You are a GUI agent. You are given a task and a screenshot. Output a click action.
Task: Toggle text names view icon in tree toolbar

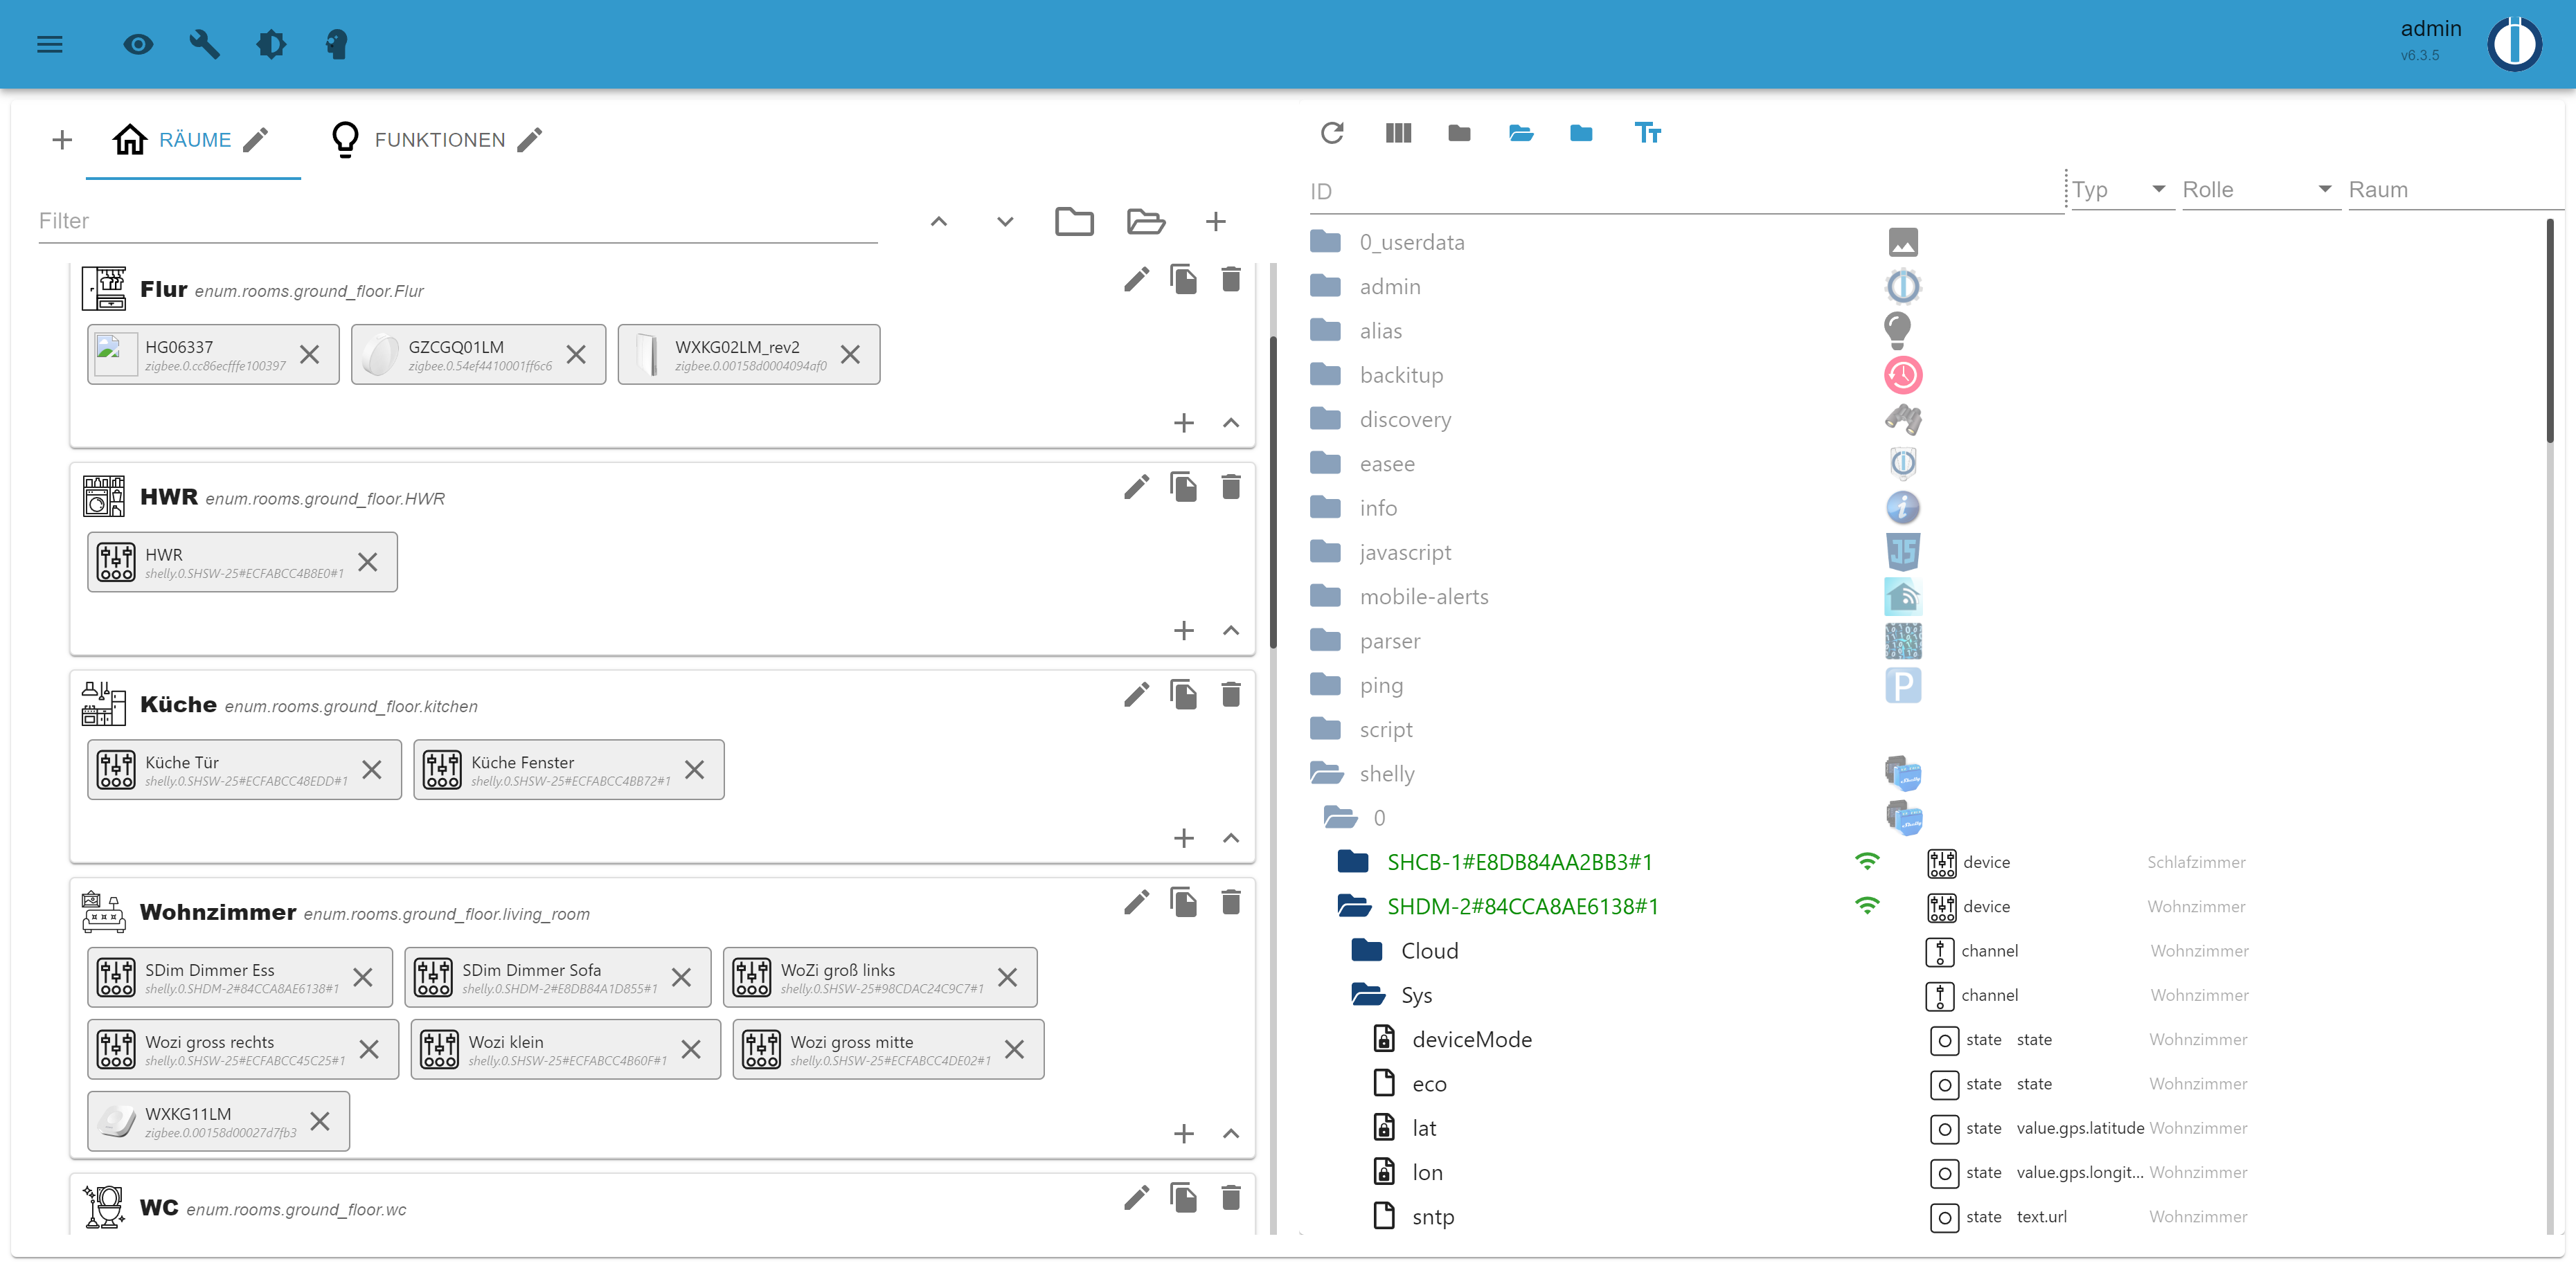1647,133
